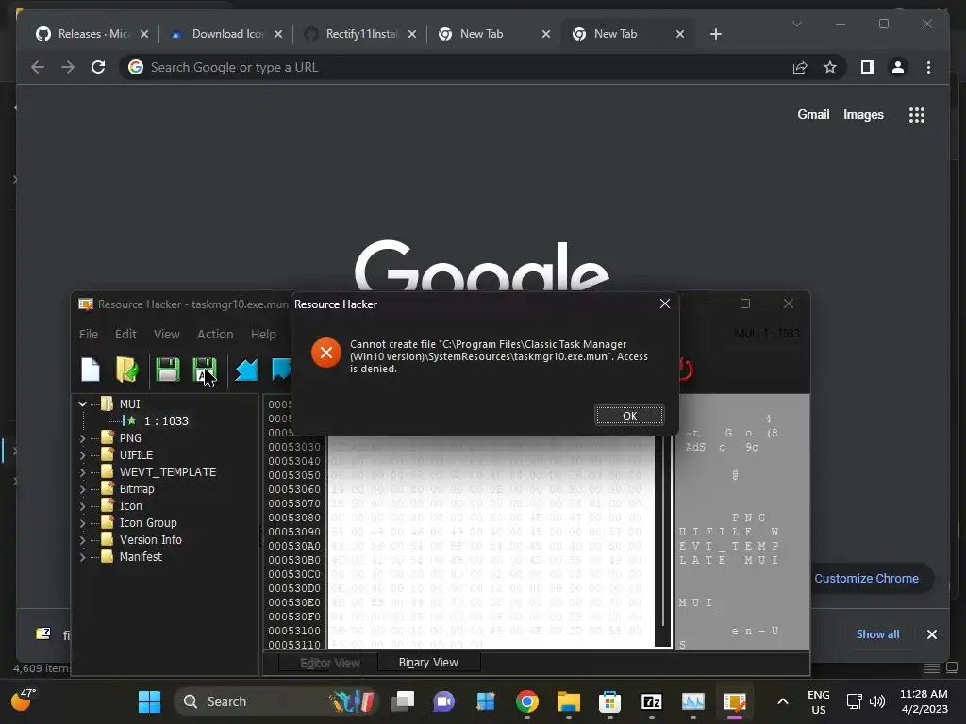Click OK in the Access denied dialog

pyautogui.click(x=629, y=416)
